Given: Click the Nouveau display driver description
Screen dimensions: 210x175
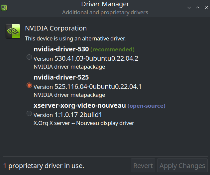Looking at the screenshot, I should point(84,123).
